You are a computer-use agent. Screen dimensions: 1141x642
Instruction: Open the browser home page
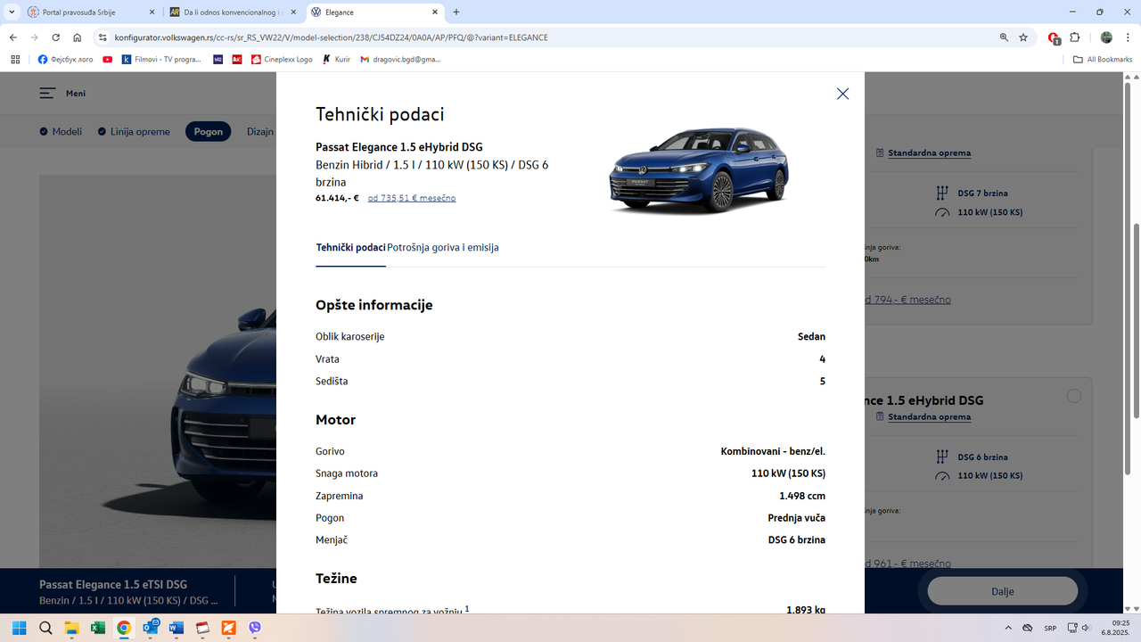[x=78, y=37]
